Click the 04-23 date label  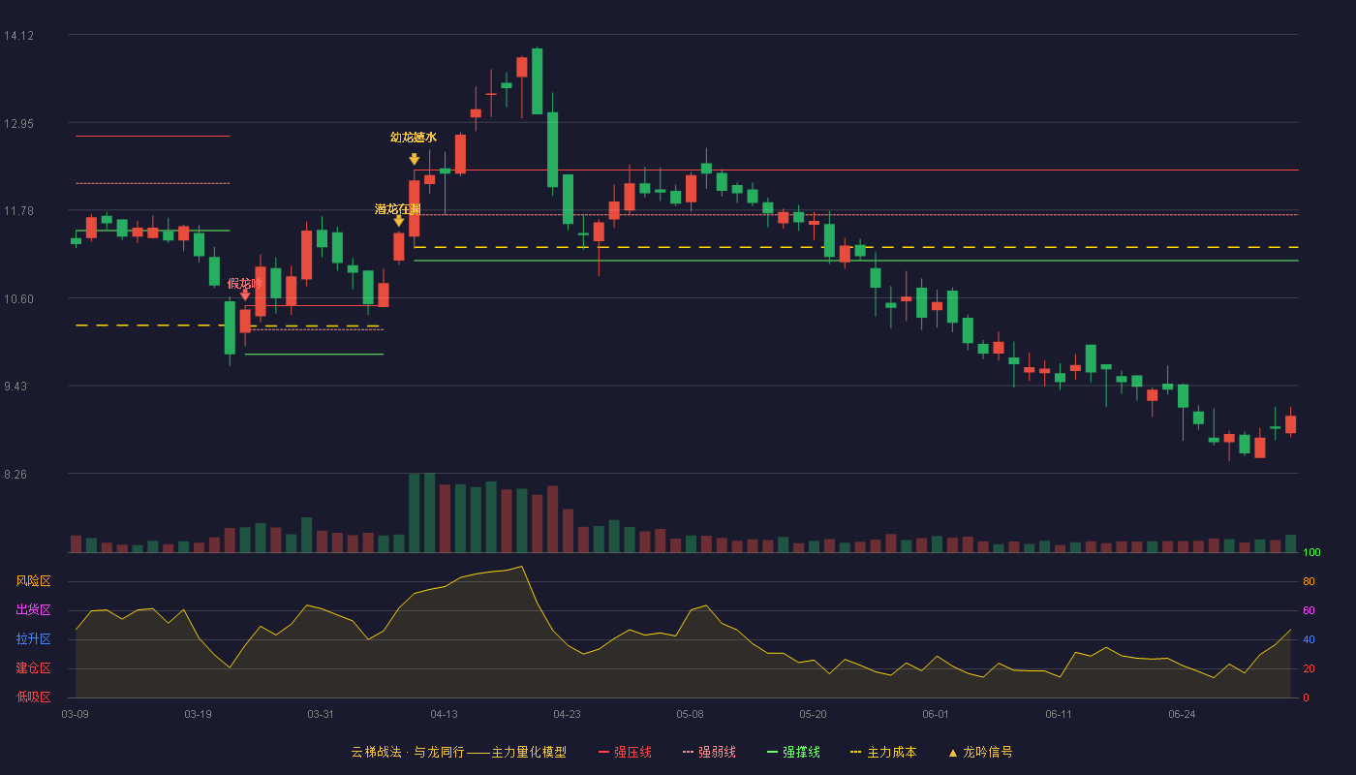coord(567,714)
